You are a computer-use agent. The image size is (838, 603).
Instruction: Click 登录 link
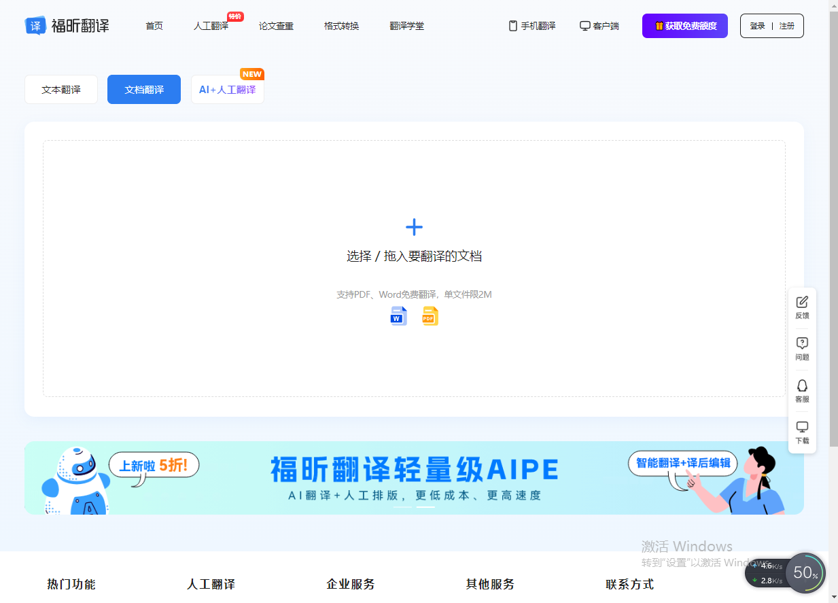point(757,26)
